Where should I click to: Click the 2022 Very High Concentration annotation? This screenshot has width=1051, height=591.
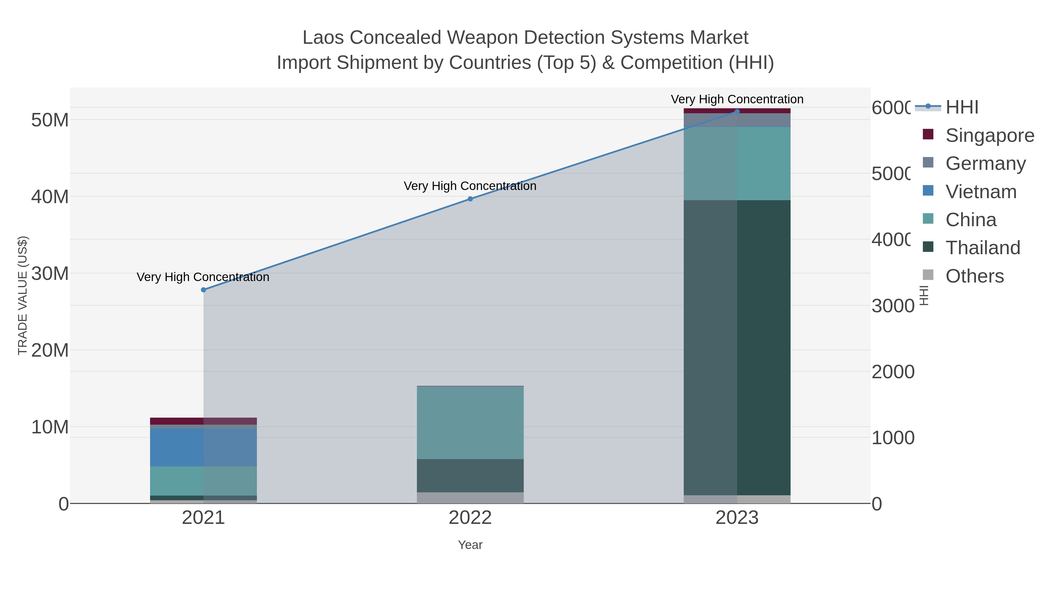click(x=470, y=186)
